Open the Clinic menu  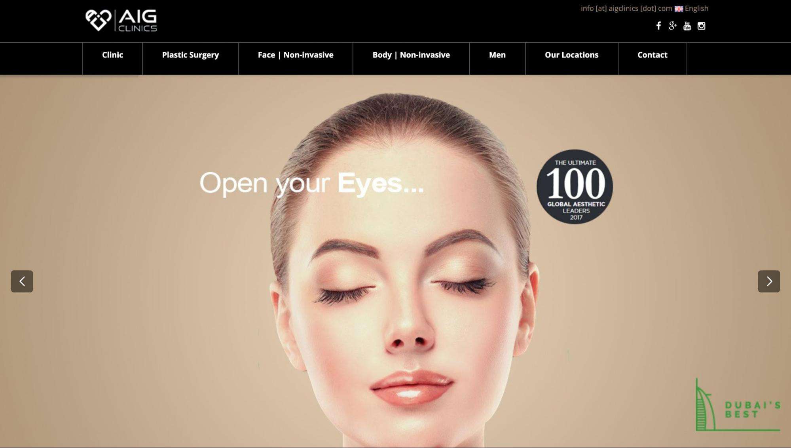112,55
